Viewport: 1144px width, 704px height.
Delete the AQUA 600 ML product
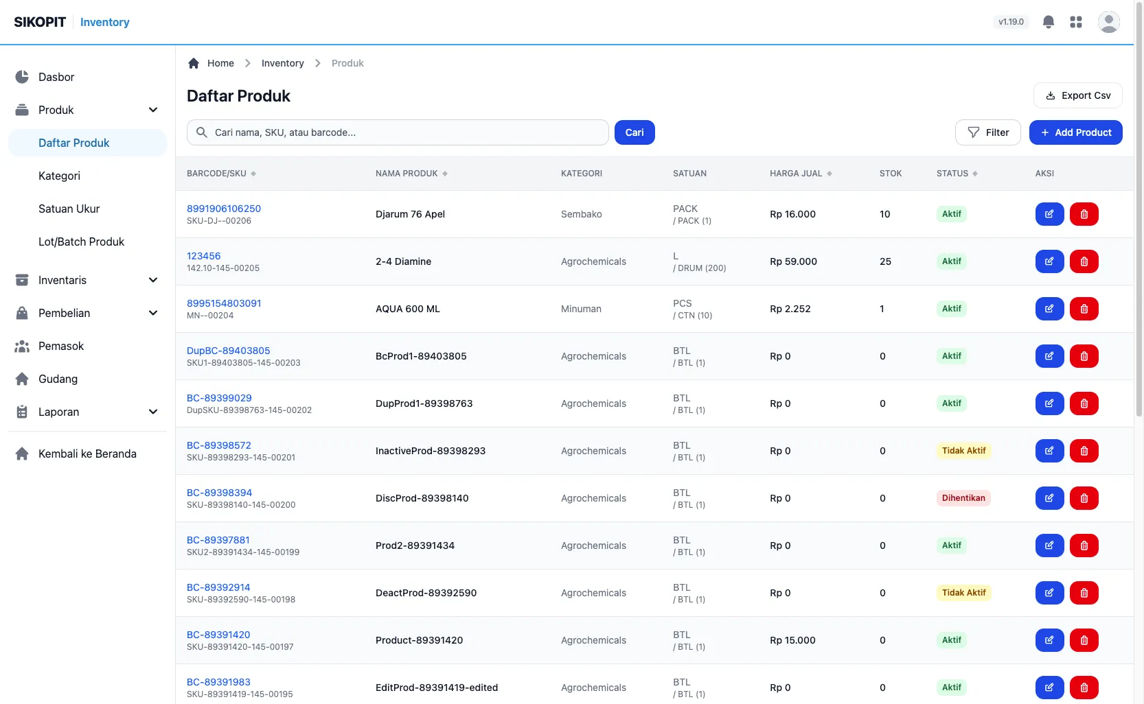tap(1084, 309)
